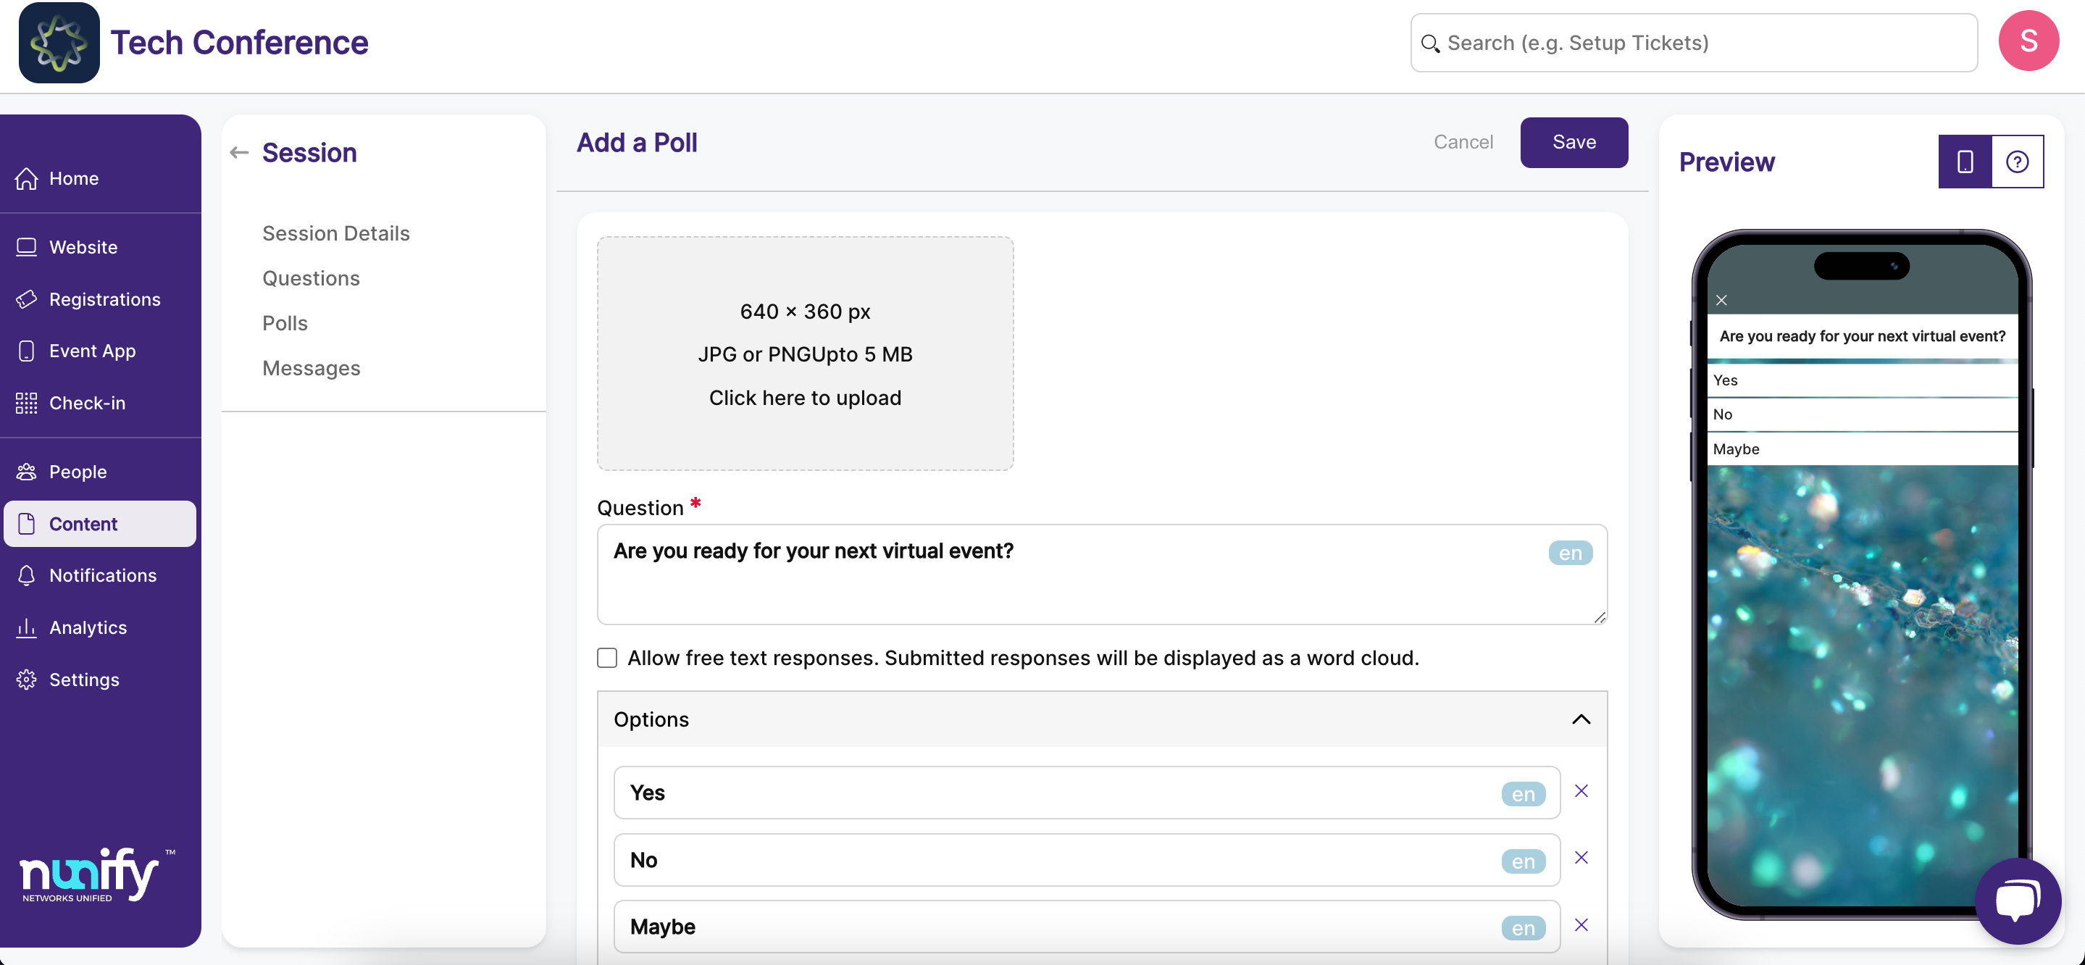2085x965 pixels.
Task: Remove the Maybe option
Action: click(1581, 924)
